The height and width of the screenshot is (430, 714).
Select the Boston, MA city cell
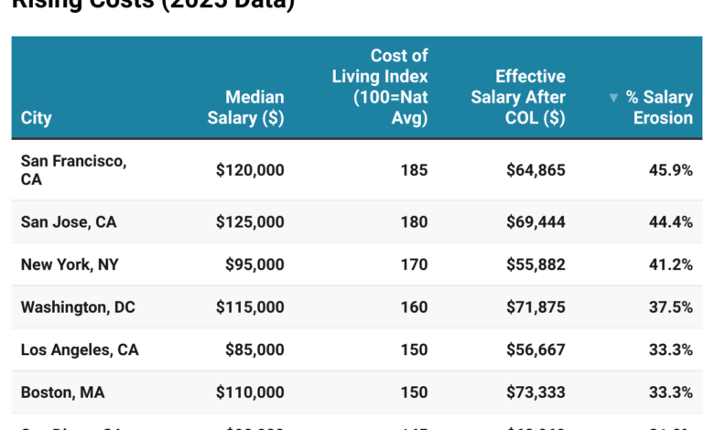62,392
